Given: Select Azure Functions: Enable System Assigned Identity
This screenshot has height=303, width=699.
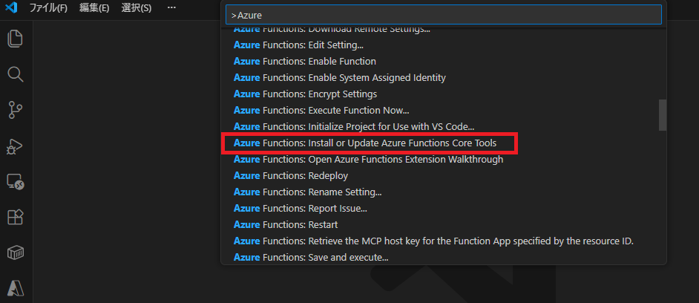Looking at the screenshot, I should click(x=339, y=77).
